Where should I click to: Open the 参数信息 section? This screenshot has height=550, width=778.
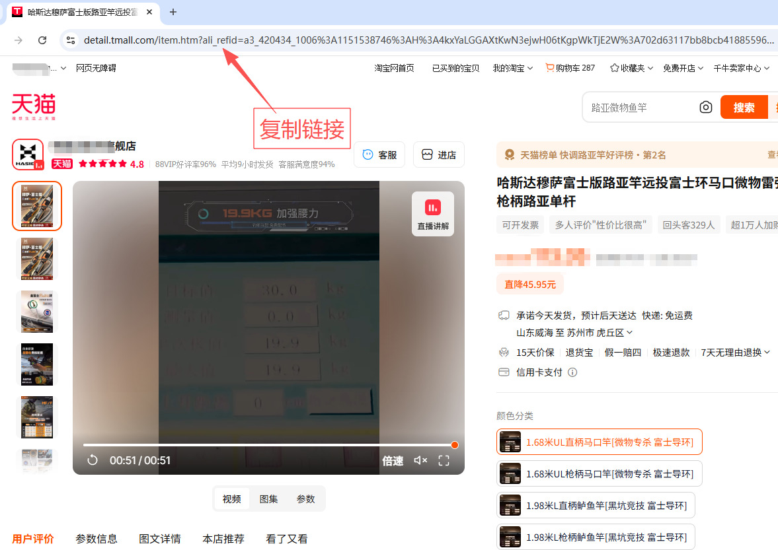click(97, 539)
